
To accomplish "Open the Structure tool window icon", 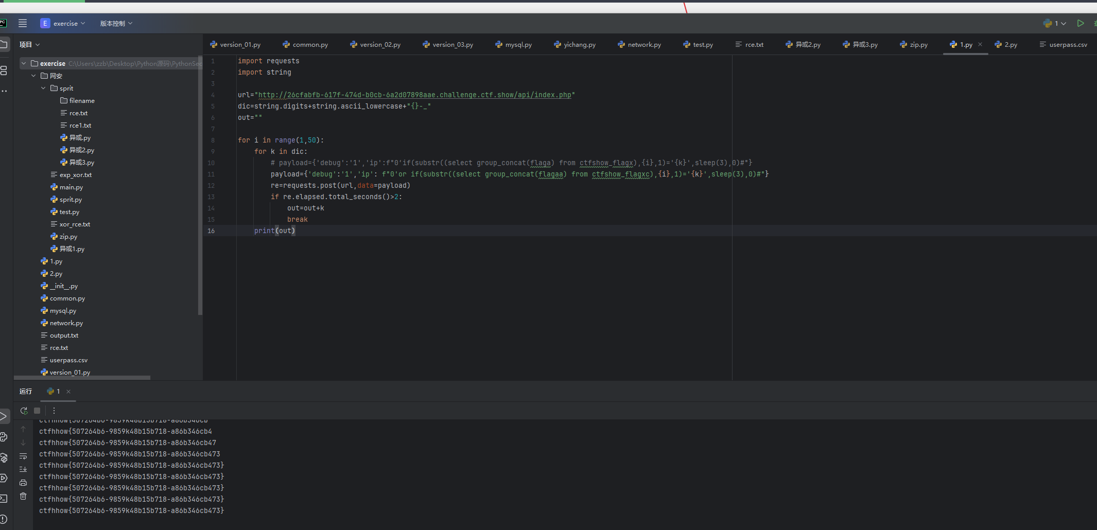I will (4, 70).
